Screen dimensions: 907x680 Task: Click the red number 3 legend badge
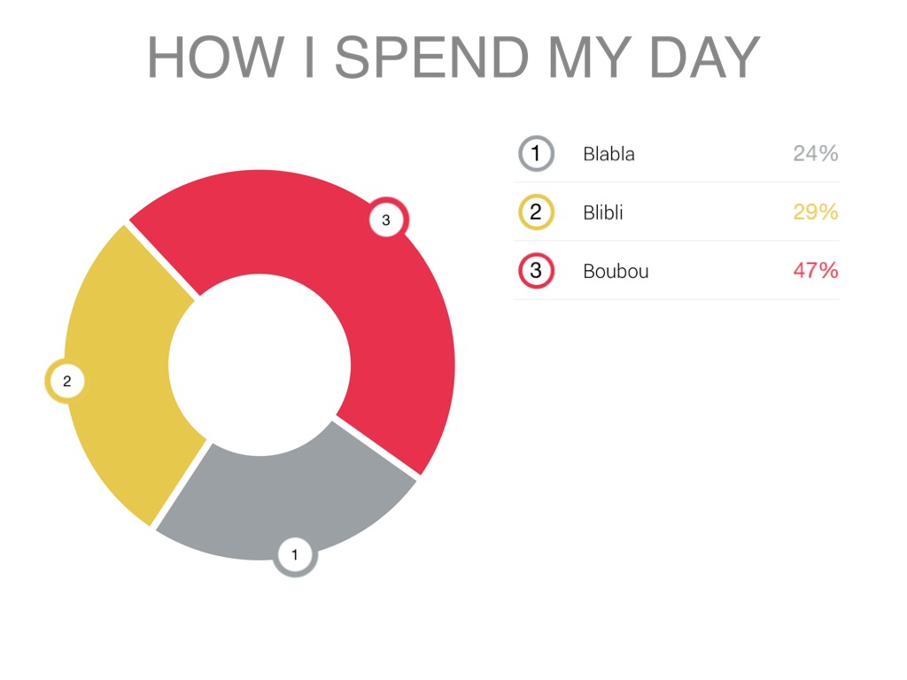(536, 271)
